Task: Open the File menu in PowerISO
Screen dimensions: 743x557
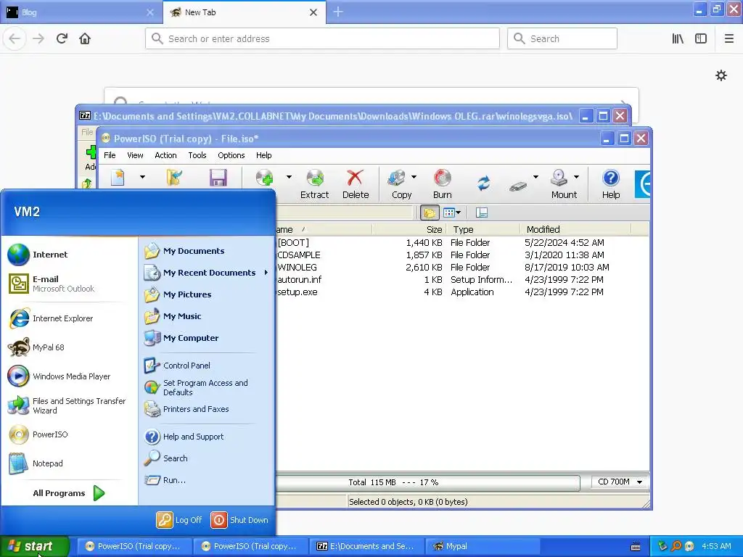Action: [110, 155]
